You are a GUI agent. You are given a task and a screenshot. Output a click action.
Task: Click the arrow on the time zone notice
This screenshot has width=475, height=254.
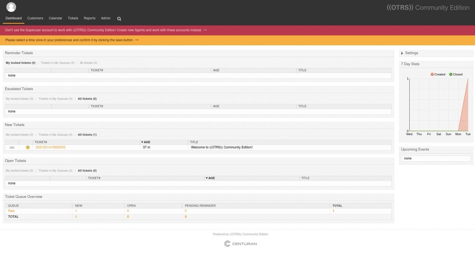(x=136, y=40)
